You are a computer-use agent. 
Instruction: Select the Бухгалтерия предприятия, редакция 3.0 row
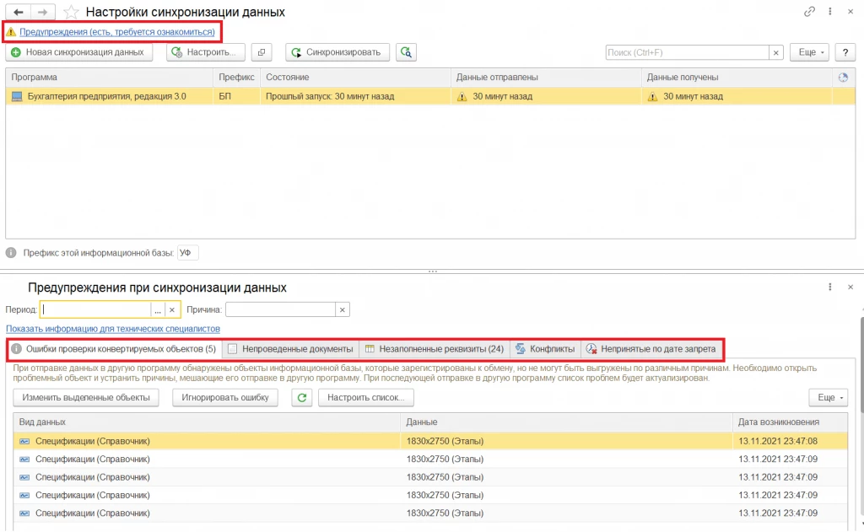[x=430, y=96]
